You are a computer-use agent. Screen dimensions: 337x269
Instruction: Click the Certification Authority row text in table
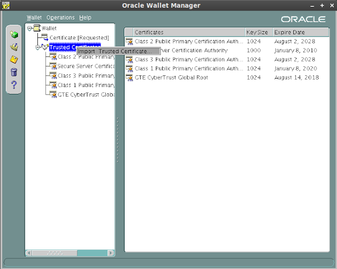pyautogui.click(x=194, y=50)
